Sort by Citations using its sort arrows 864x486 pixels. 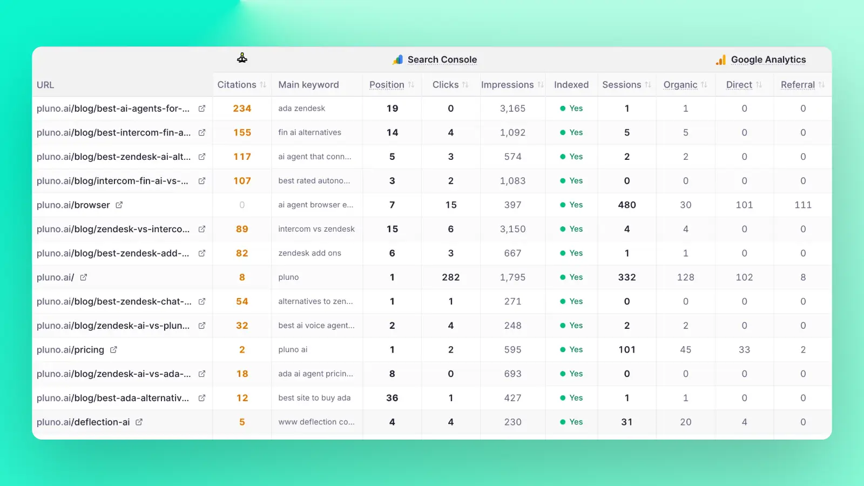coord(263,85)
